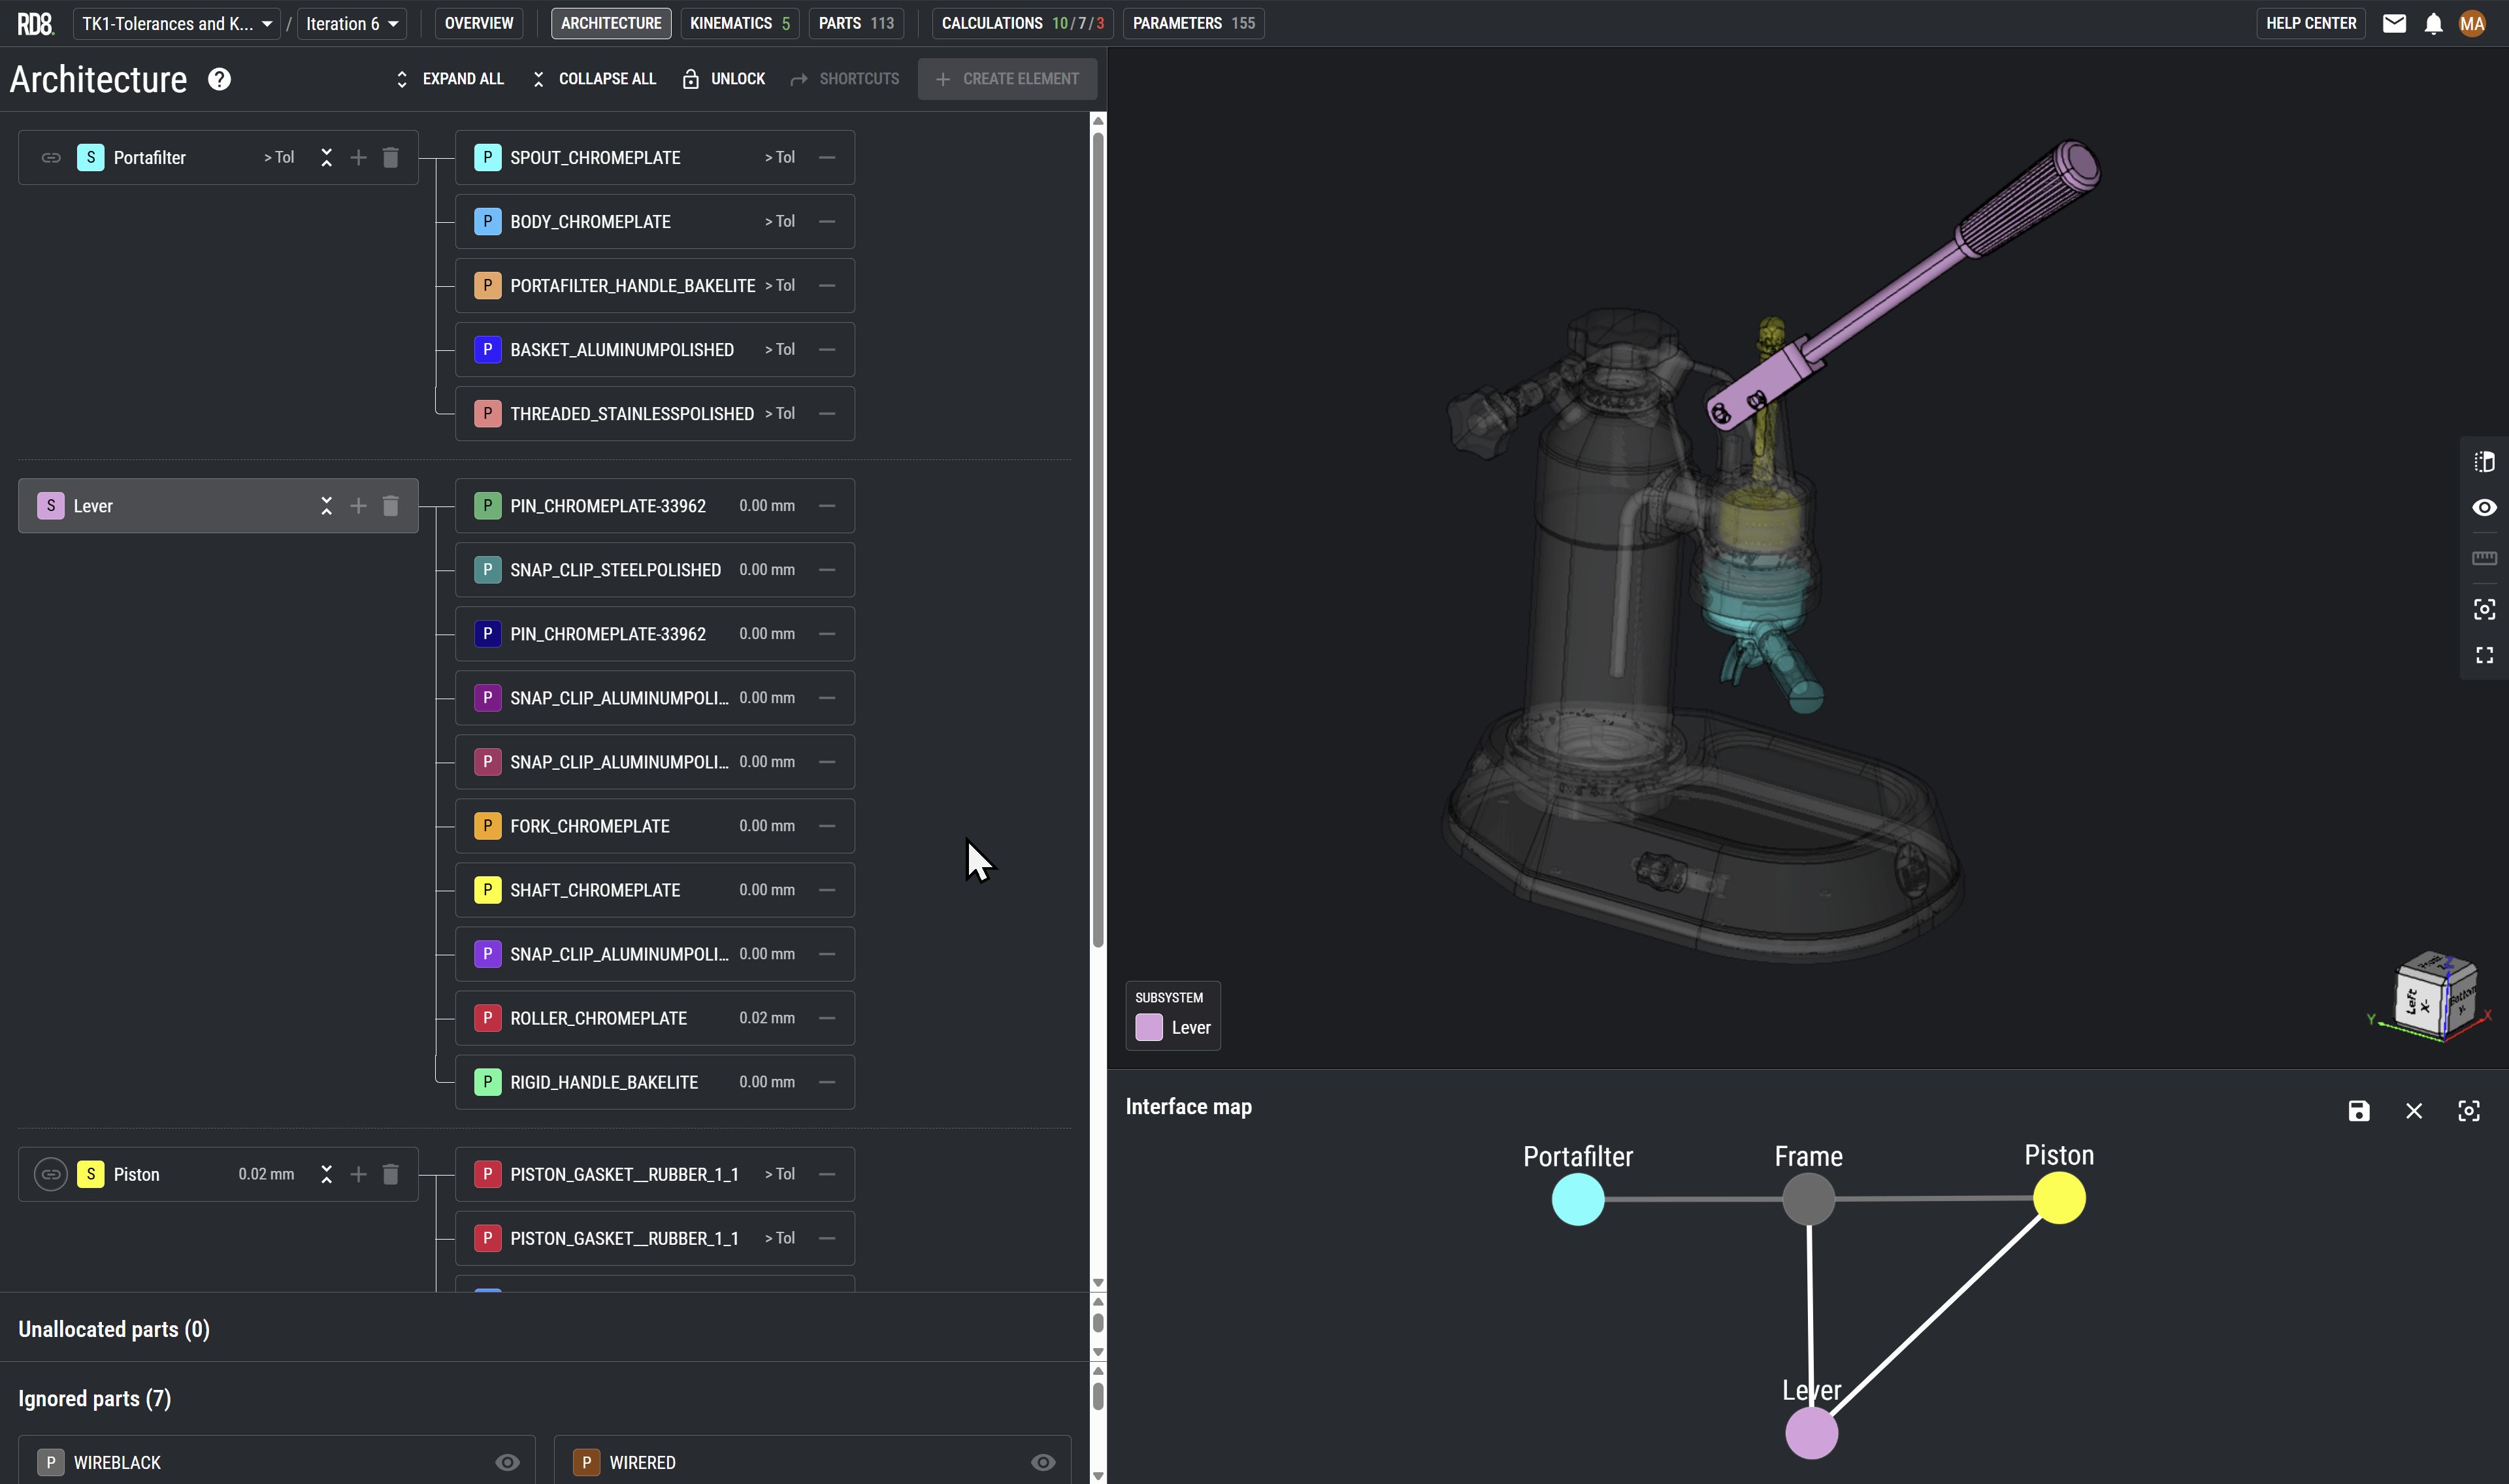Delete the Lever subsystem with trash icon
The width and height of the screenshot is (2509, 1484).
tap(391, 506)
